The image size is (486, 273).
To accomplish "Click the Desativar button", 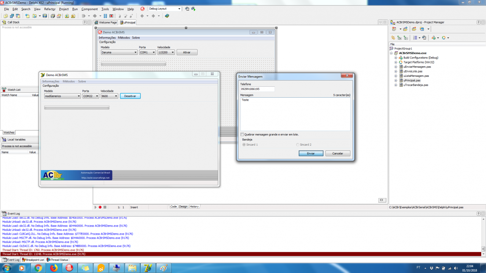I will coord(130,96).
